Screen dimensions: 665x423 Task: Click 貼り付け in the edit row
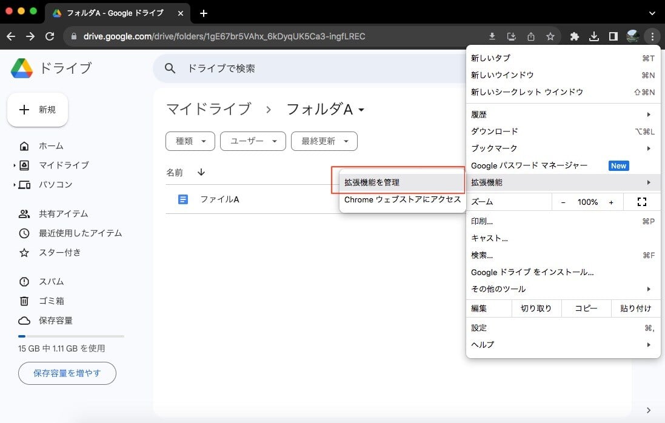point(636,308)
